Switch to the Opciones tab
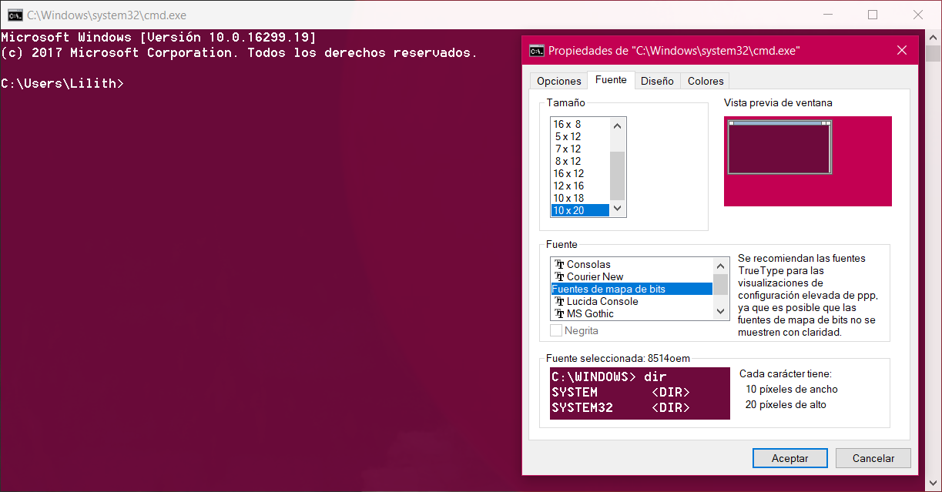Viewport: 942px width, 492px height. tap(558, 80)
